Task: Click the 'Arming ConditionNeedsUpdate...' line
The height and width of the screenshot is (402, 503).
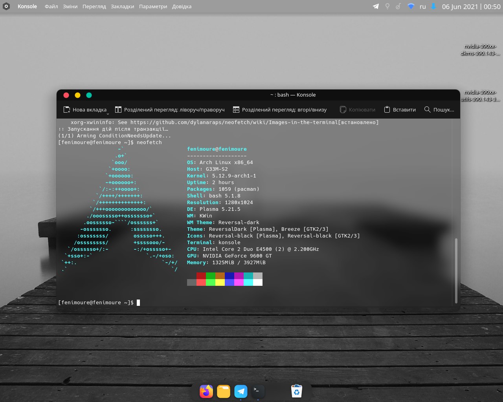Action: [115, 136]
